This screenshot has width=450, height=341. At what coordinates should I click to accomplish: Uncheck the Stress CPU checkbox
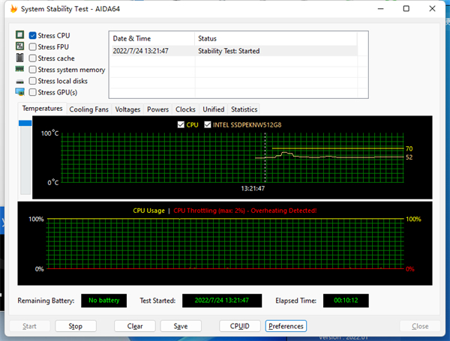[33, 35]
